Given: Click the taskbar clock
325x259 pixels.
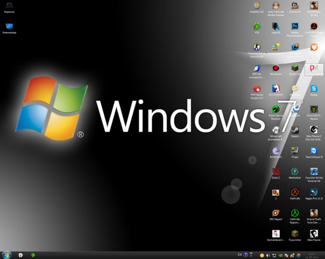Looking at the screenshot, I should pyautogui.click(x=312, y=255).
